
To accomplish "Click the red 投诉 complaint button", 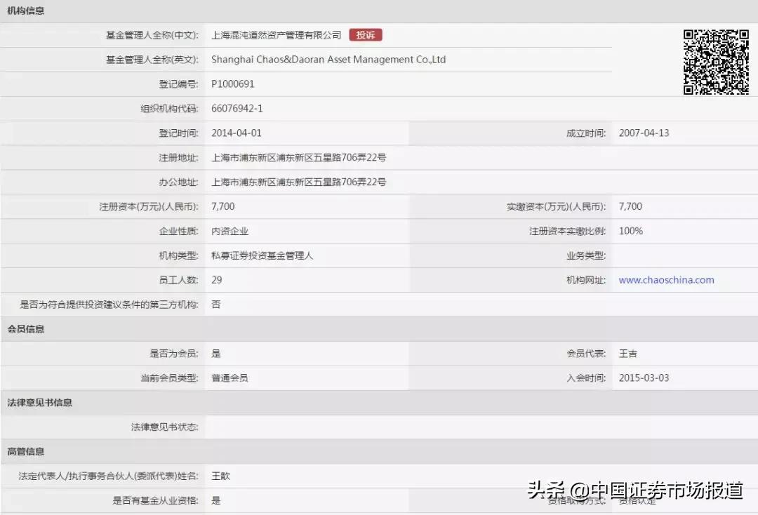I will (x=365, y=34).
